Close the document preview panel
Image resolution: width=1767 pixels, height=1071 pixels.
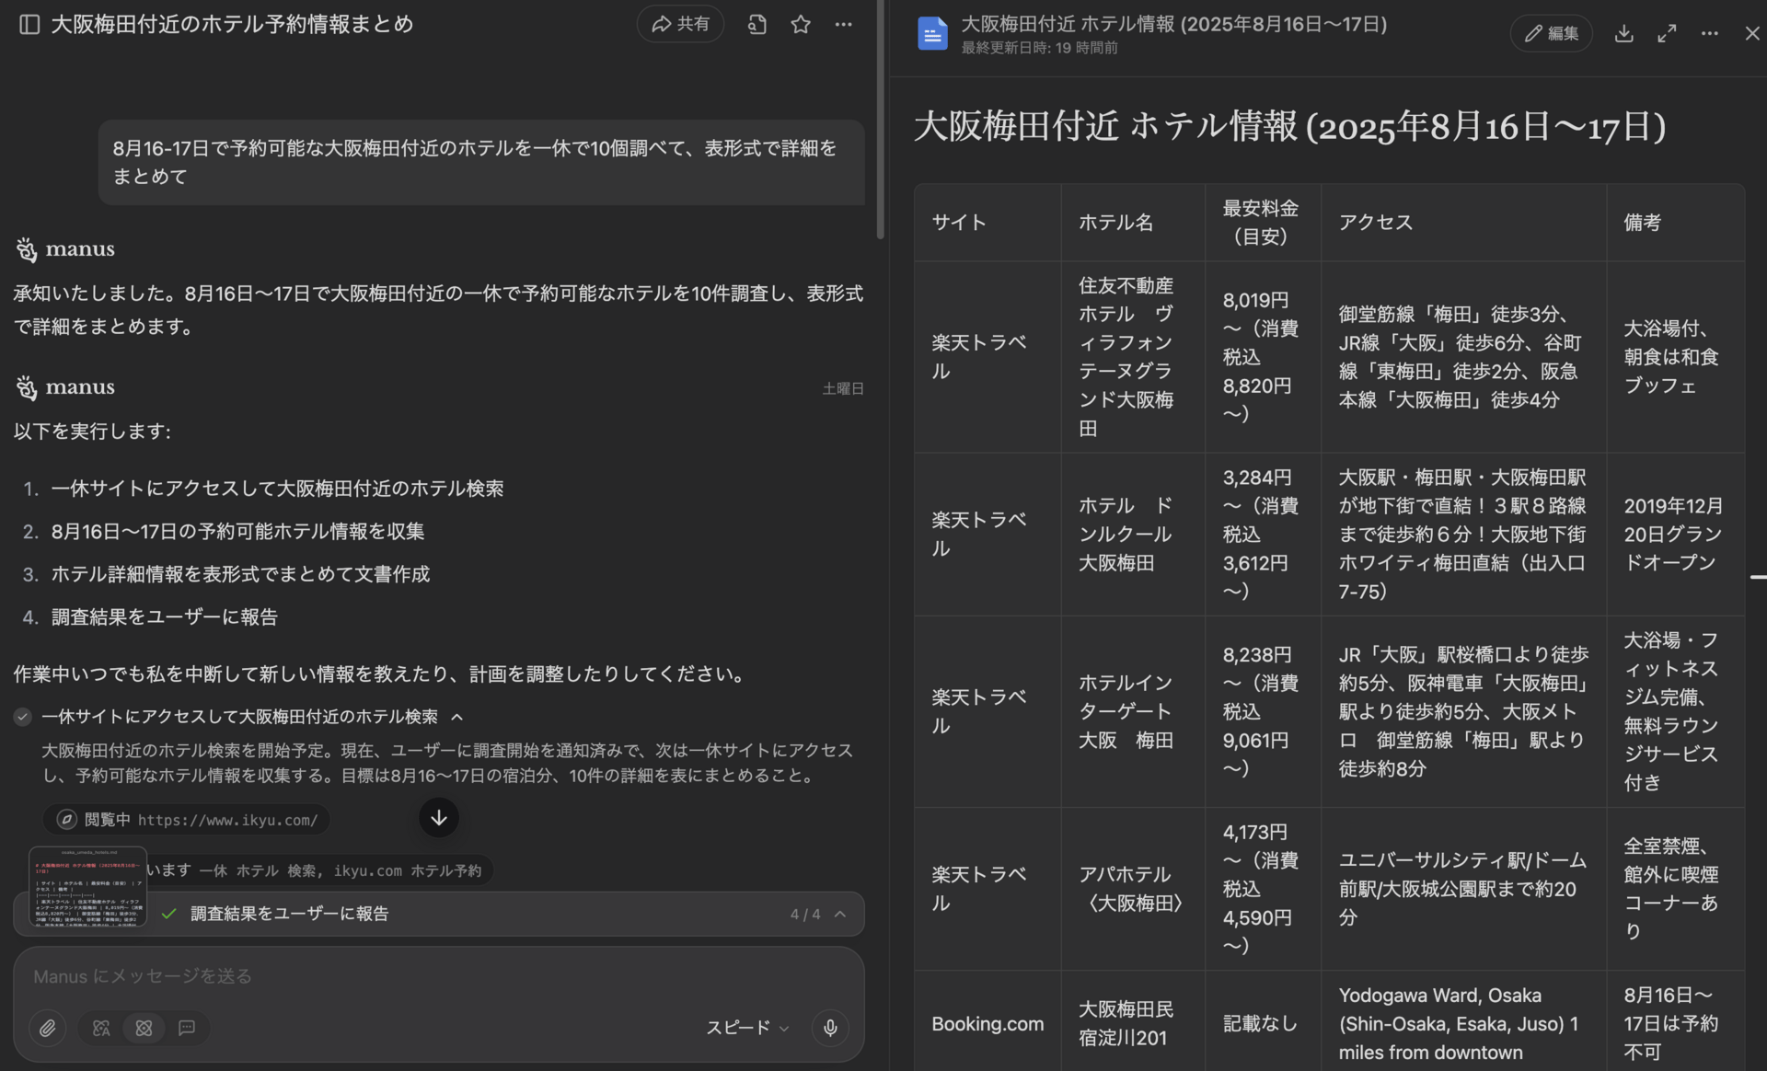tap(1752, 33)
